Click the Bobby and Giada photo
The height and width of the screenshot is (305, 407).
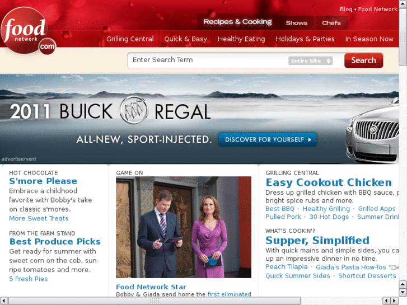[184, 227]
